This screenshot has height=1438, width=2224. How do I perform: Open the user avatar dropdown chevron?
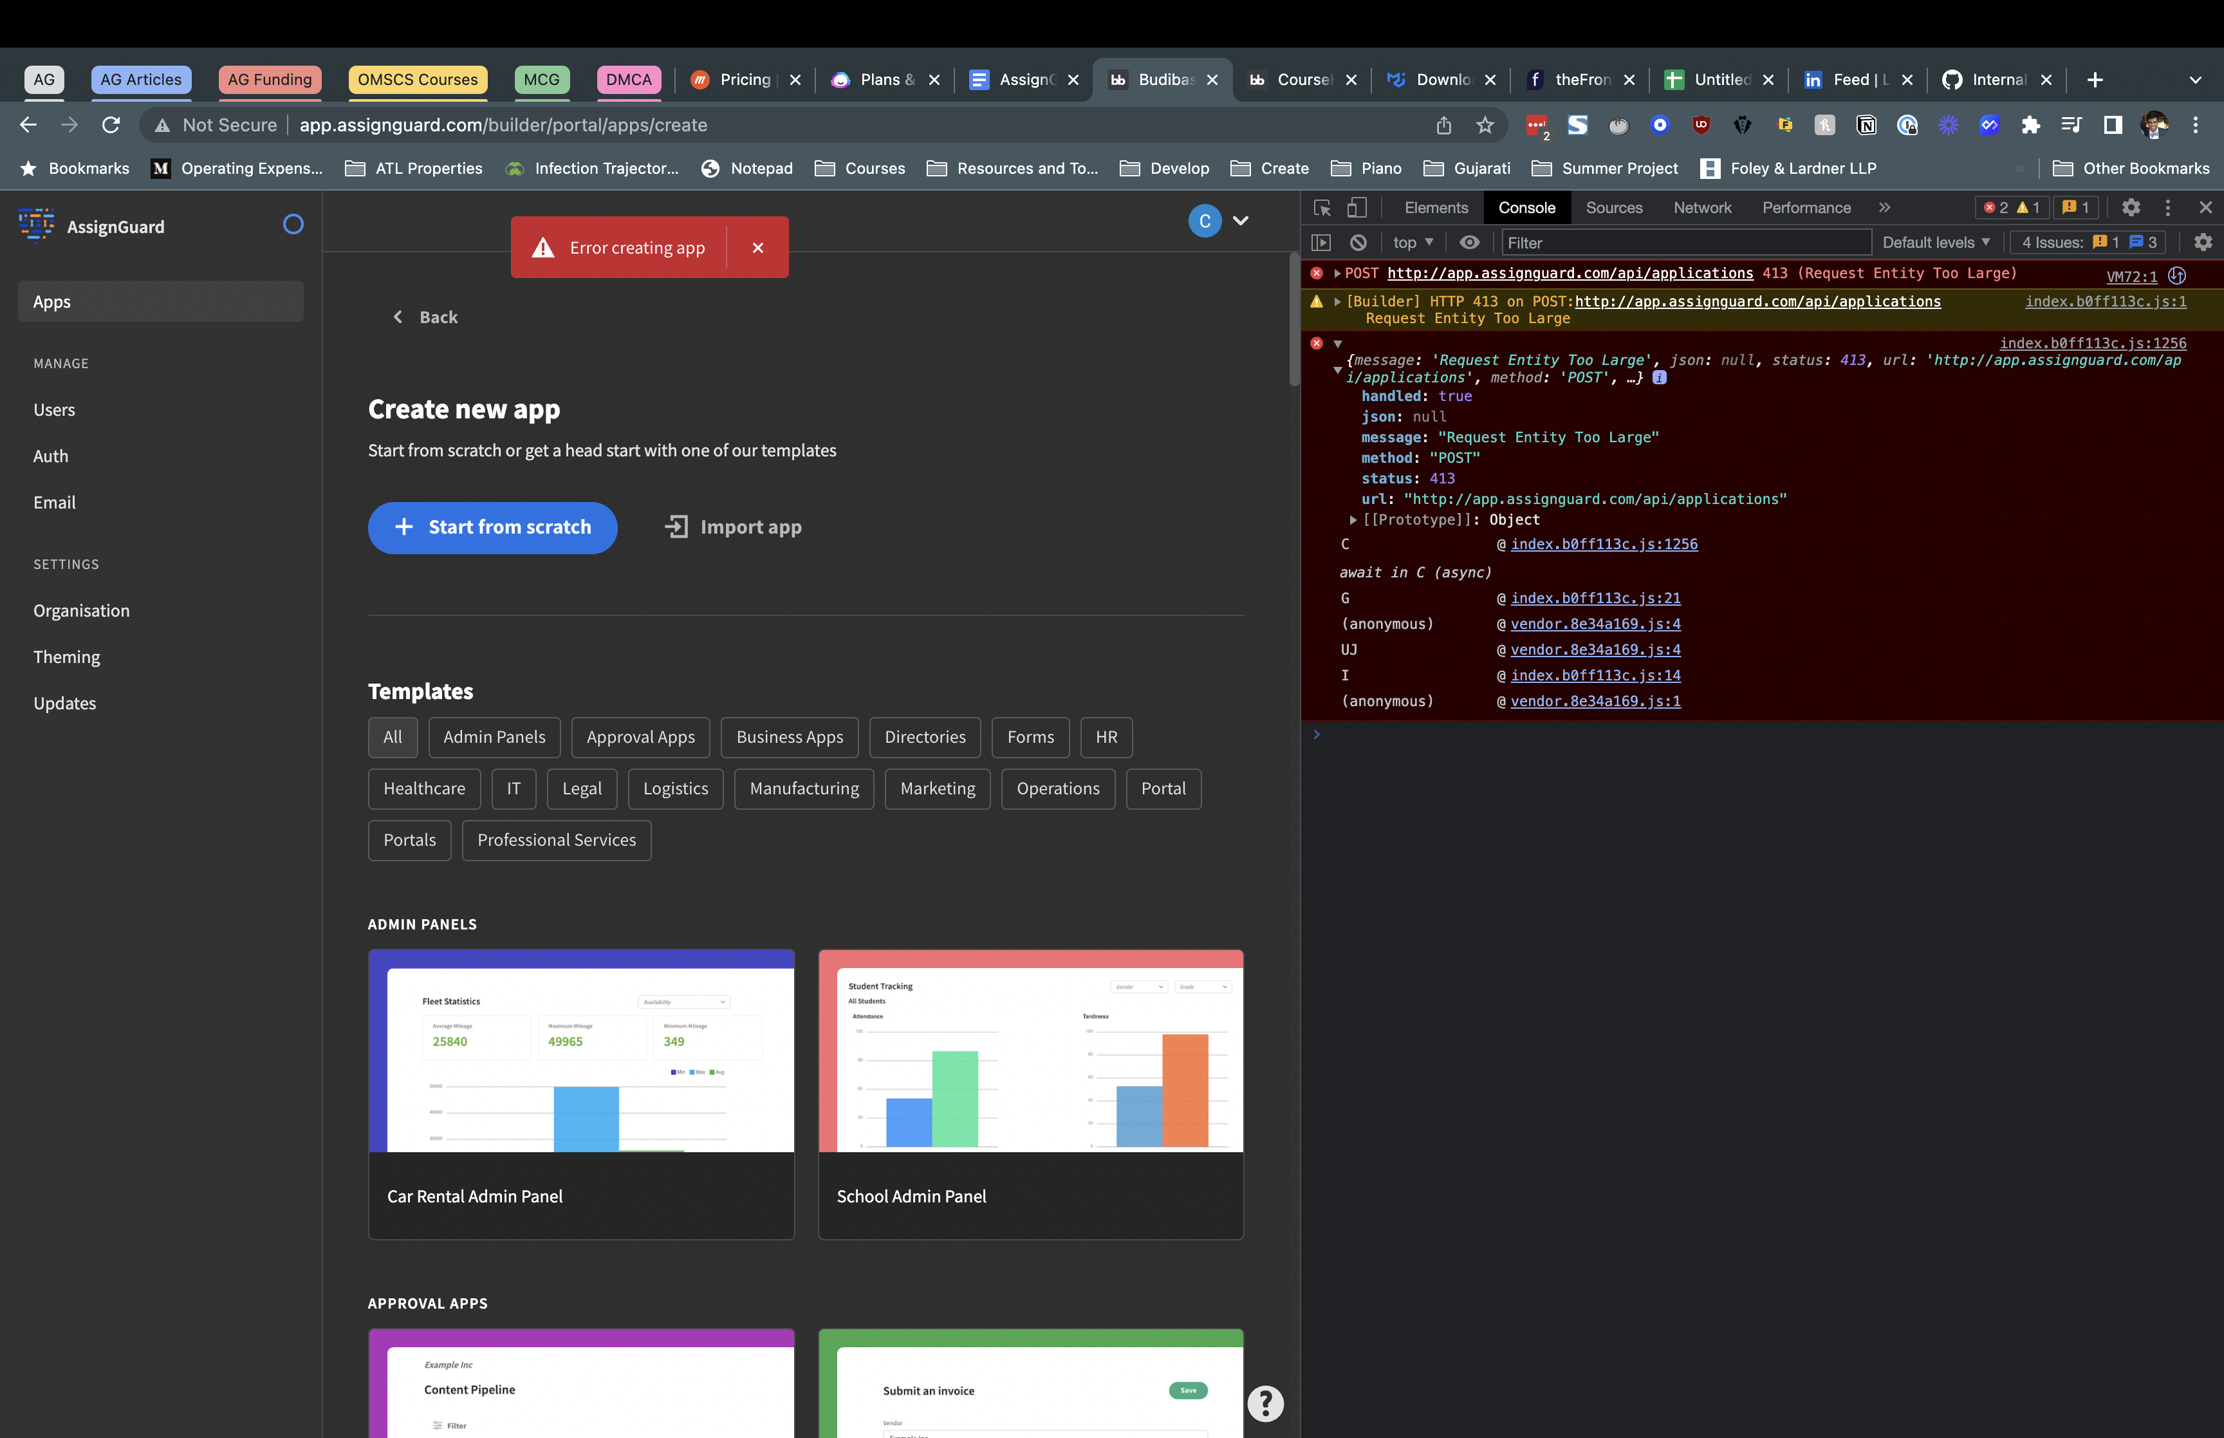click(1240, 221)
